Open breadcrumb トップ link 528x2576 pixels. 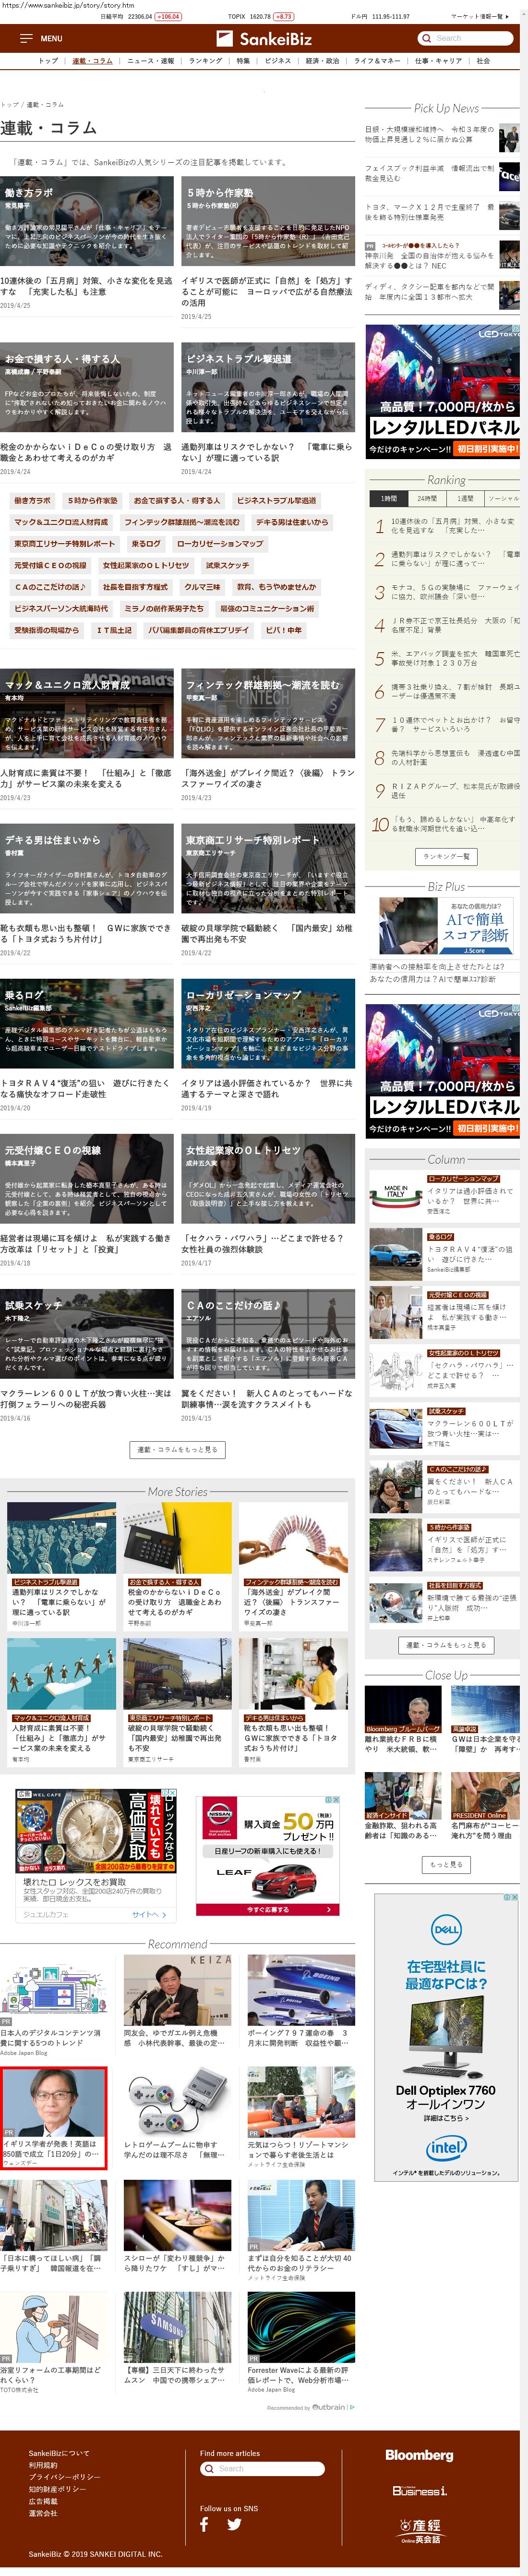coord(9,105)
